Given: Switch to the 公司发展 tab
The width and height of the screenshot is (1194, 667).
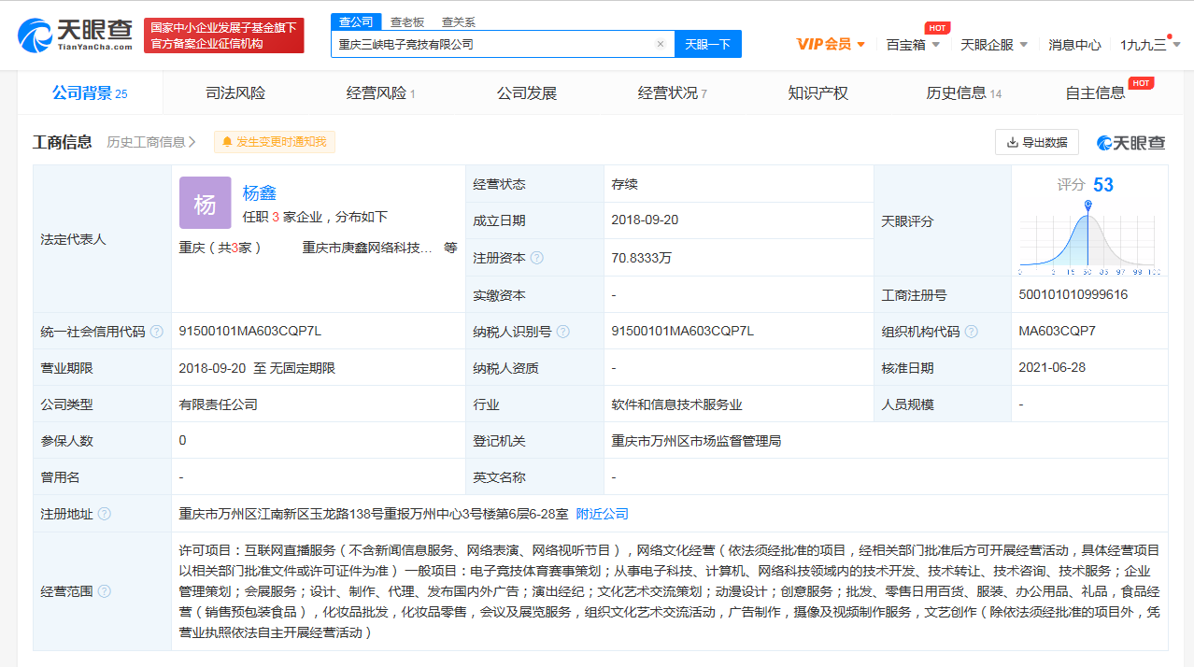Looking at the screenshot, I should (526, 92).
